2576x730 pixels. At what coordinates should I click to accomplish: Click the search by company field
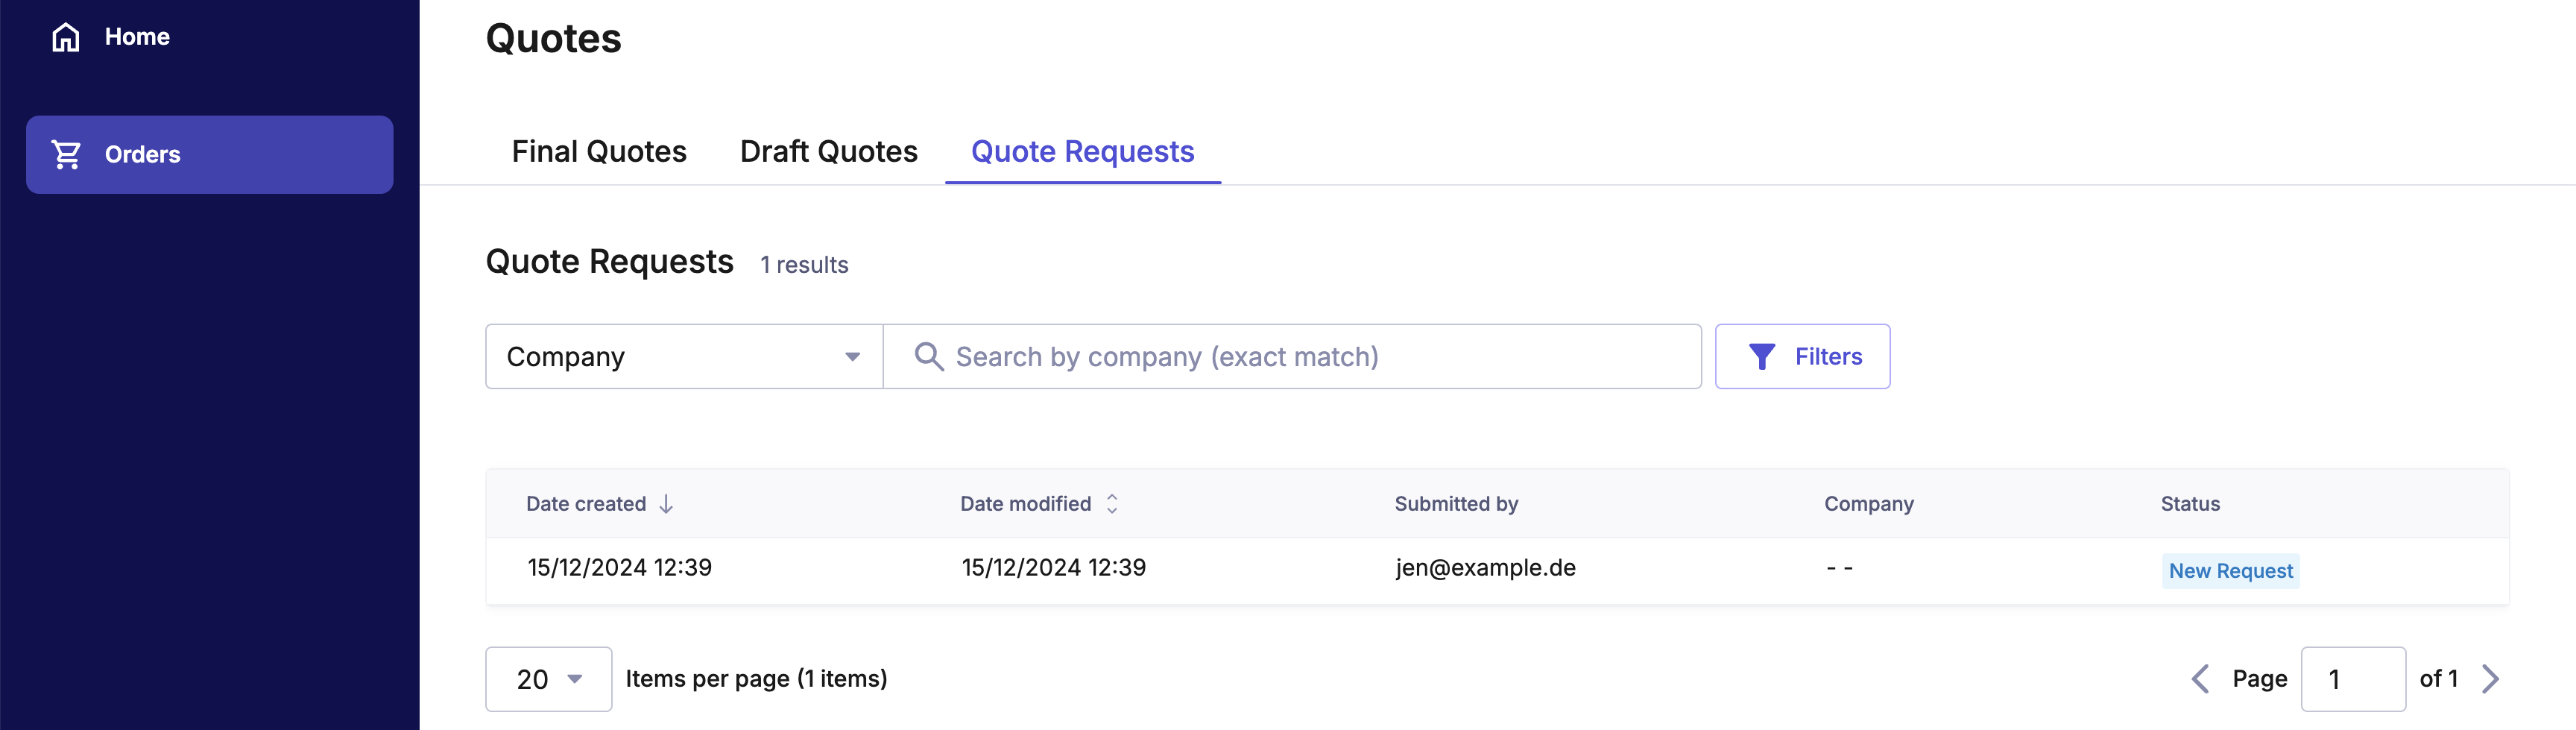coord(1300,357)
